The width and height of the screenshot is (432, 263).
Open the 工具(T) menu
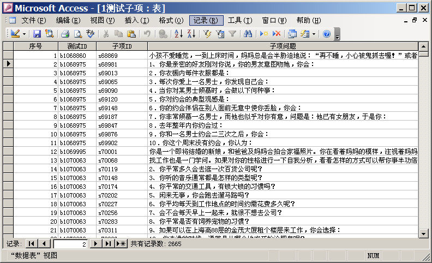coord(240,20)
